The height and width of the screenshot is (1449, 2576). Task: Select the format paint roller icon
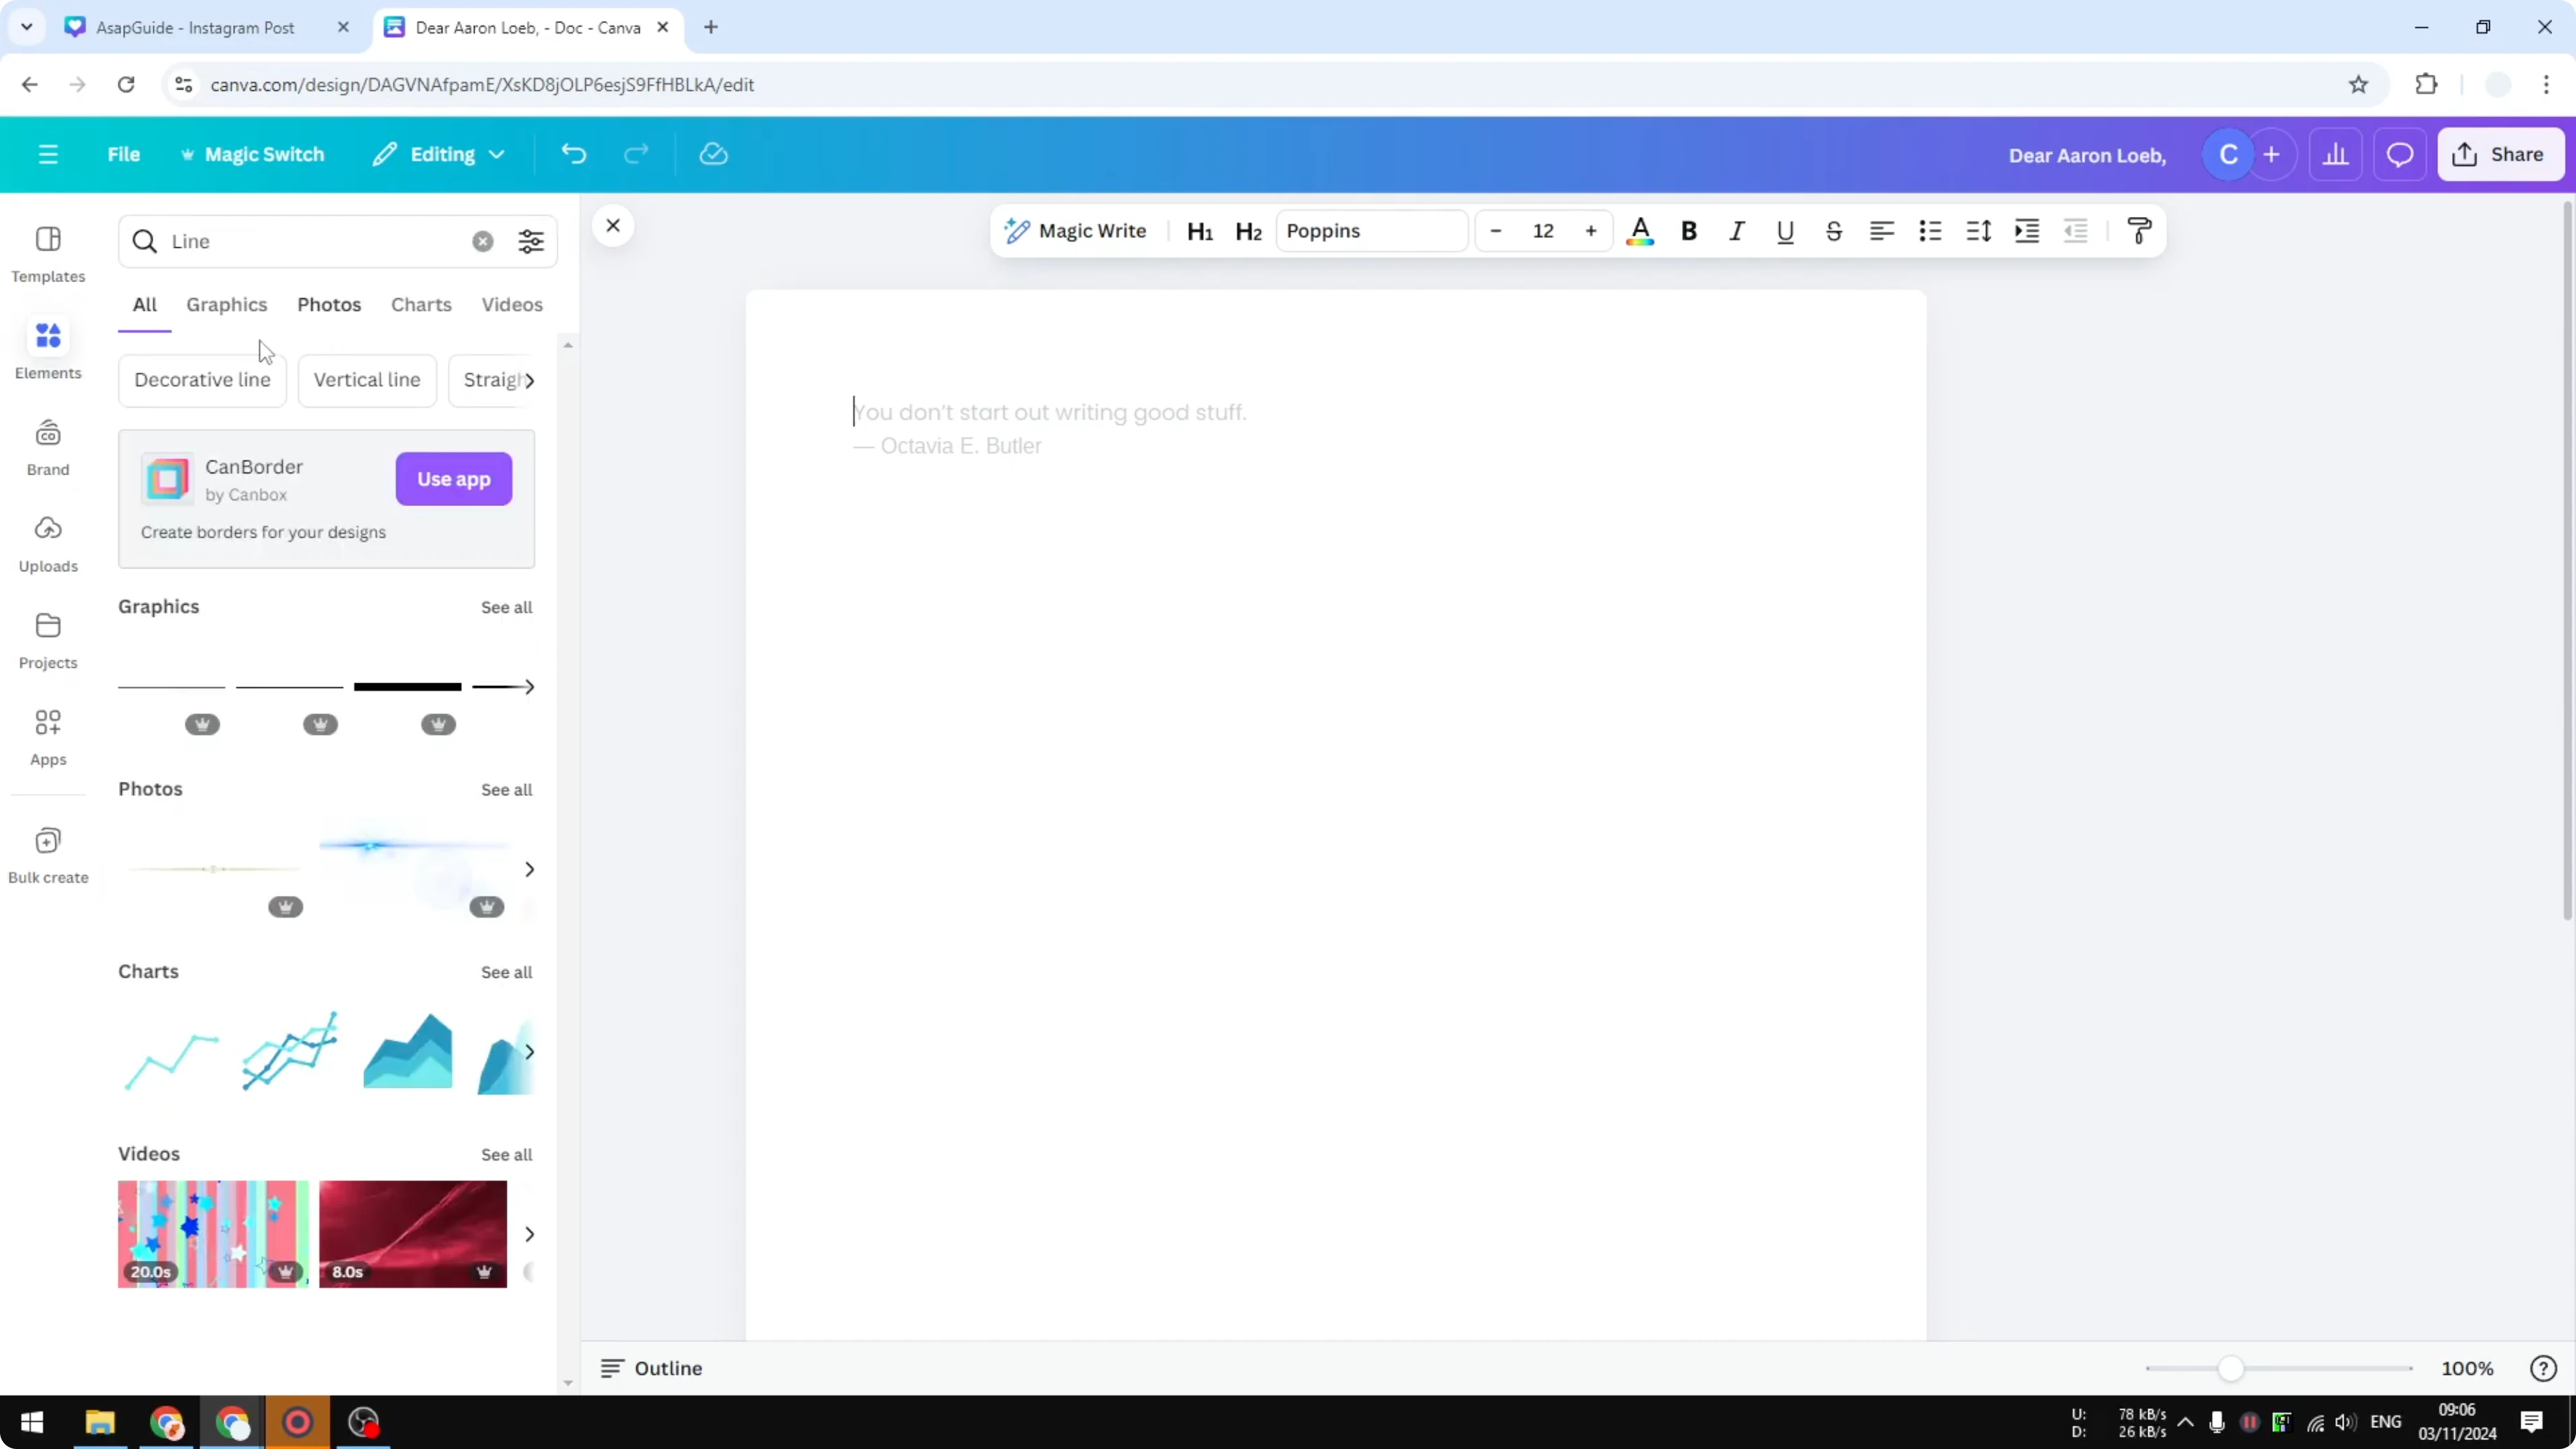[x=2138, y=230]
